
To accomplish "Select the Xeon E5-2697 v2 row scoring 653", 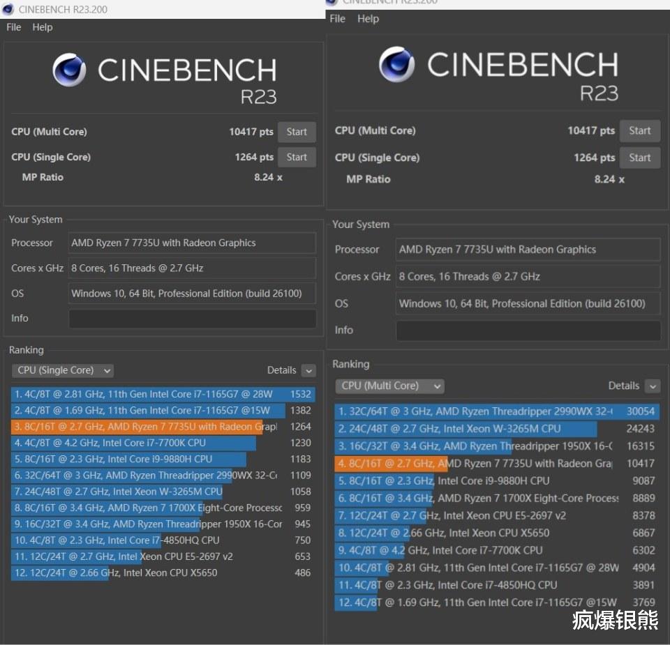I will [163, 556].
